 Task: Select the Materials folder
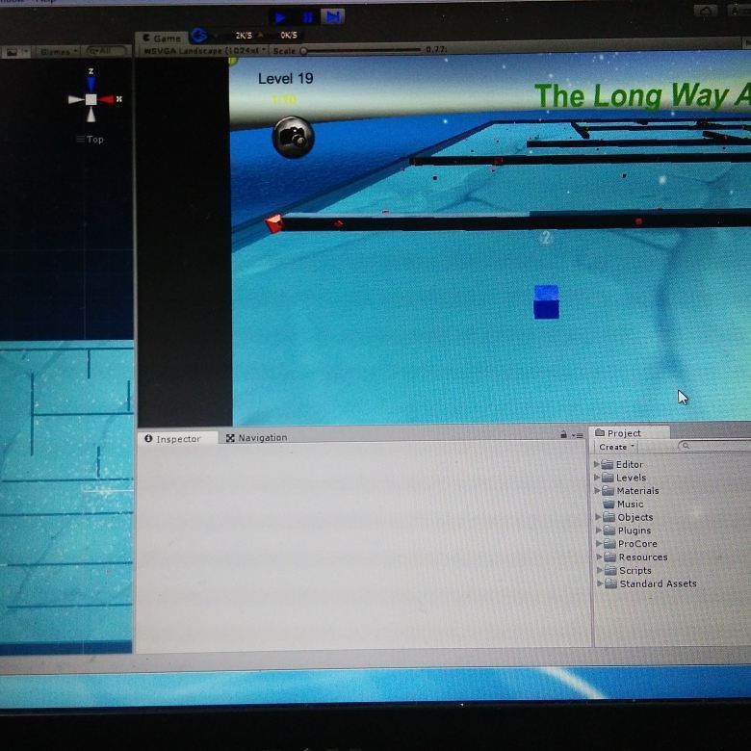[x=631, y=490]
